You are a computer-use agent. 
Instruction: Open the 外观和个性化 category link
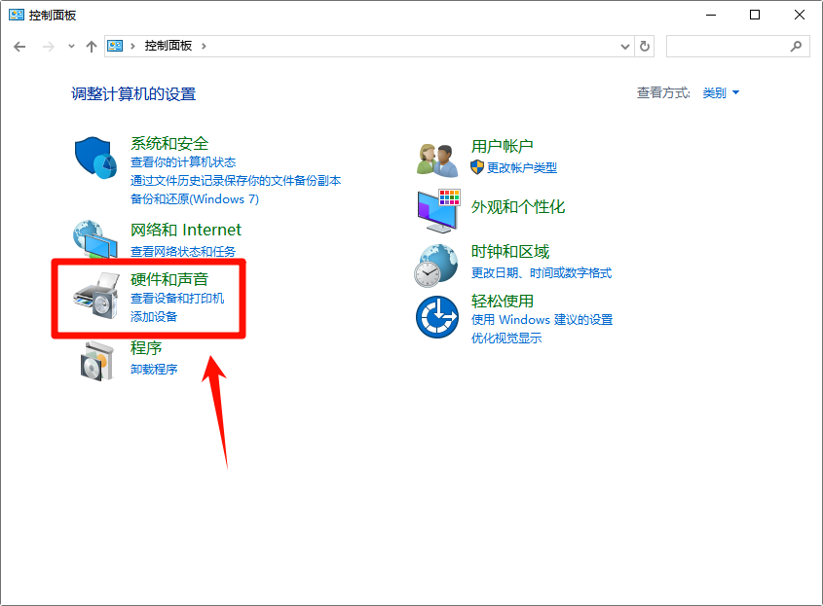[517, 206]
